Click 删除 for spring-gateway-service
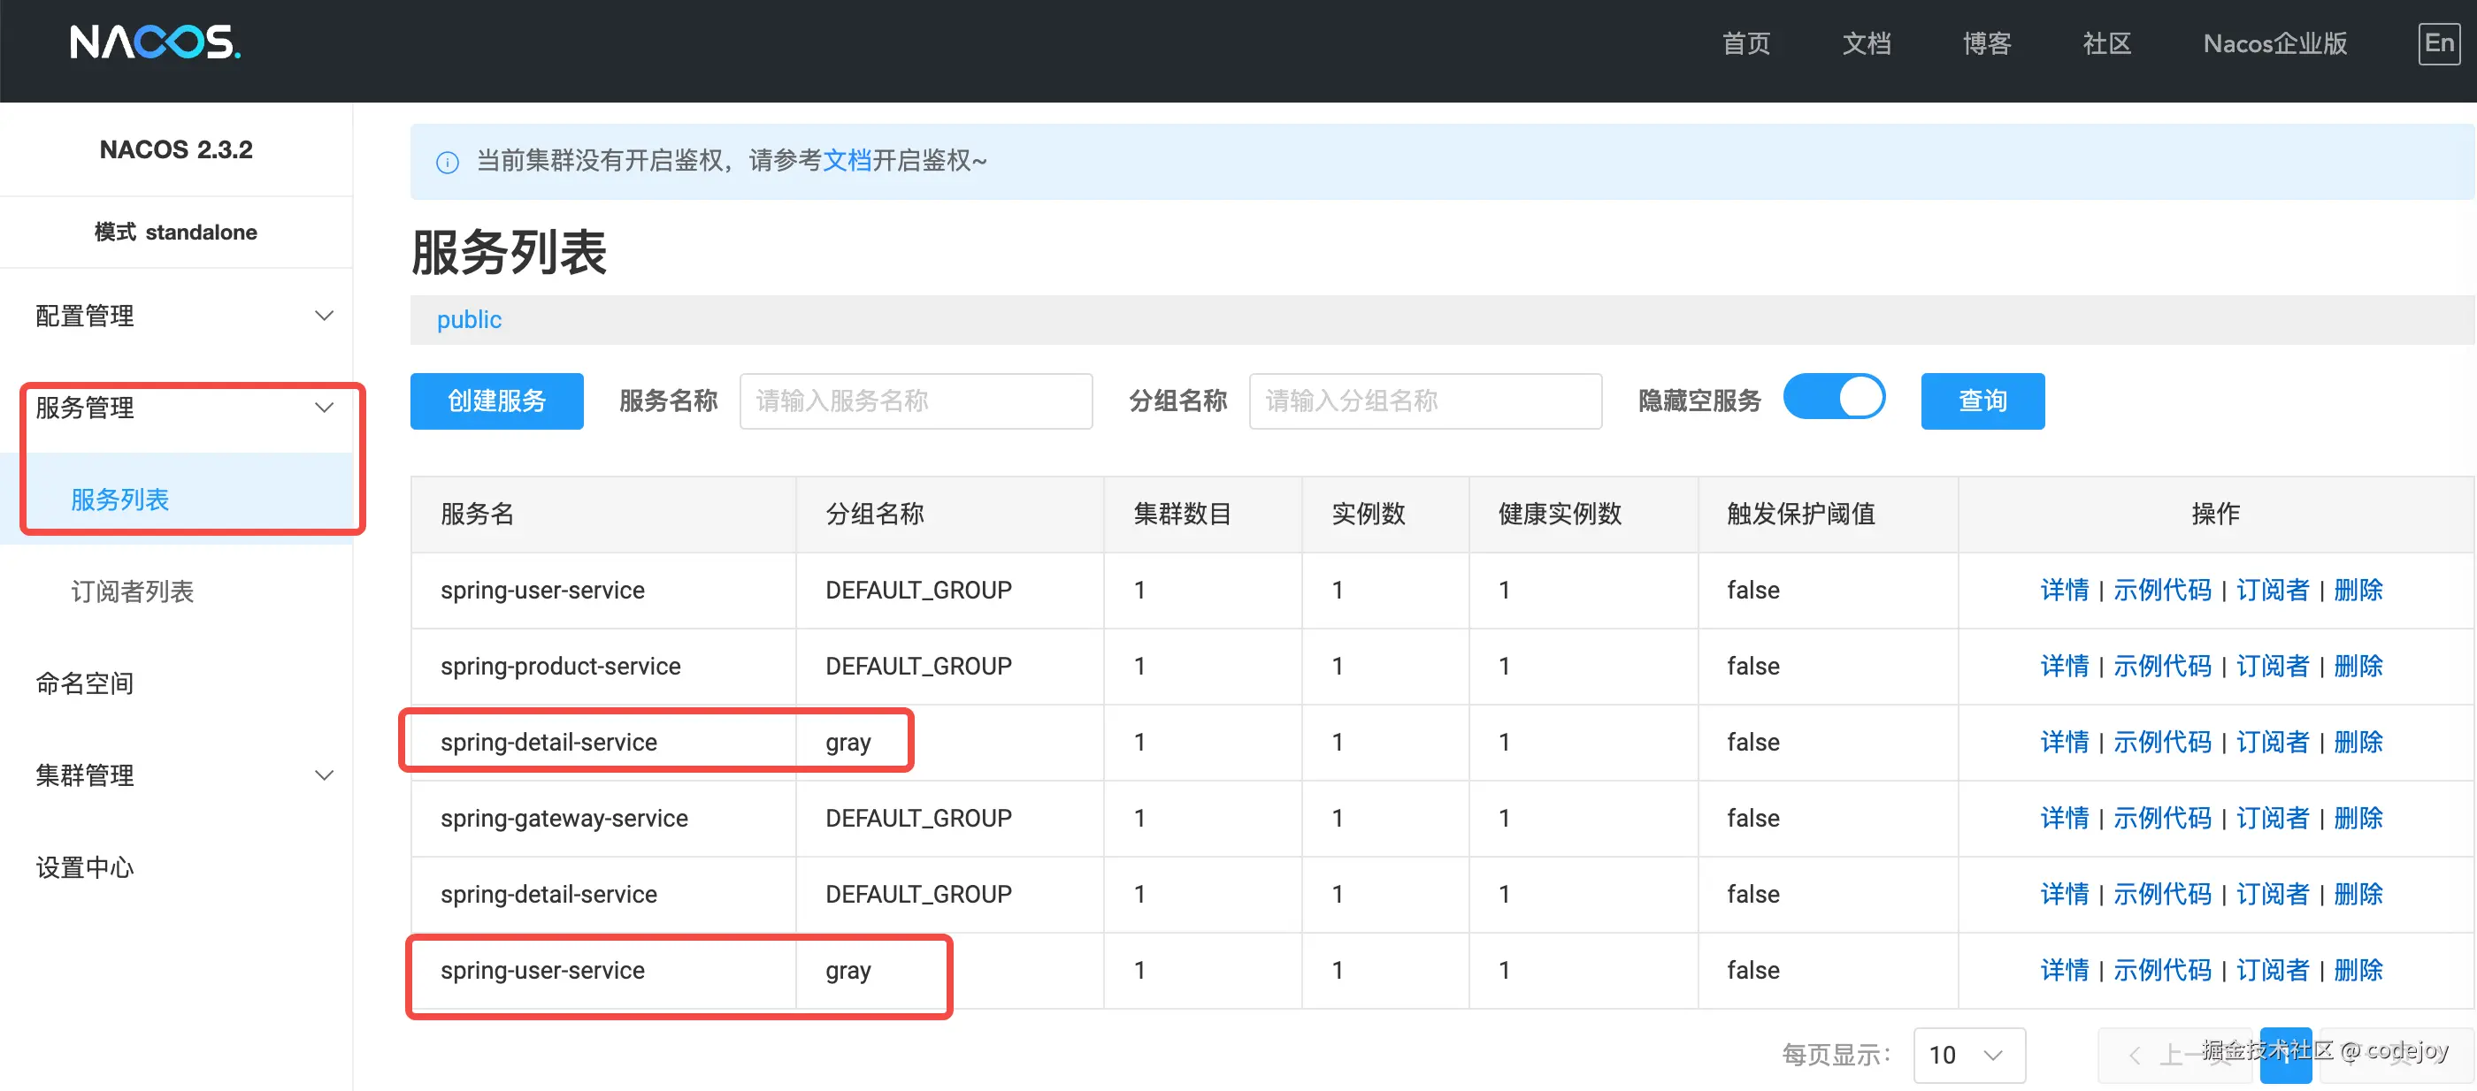This screenshot has height=1091, width=2477. pyautogui.click(x=2358, y=818)
